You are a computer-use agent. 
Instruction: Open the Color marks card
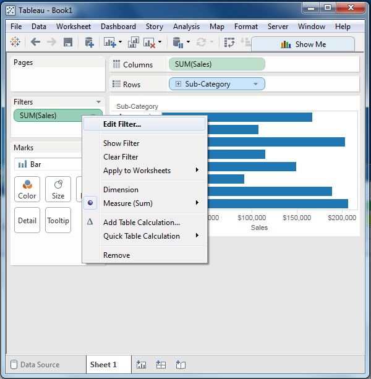pos(27,189)
